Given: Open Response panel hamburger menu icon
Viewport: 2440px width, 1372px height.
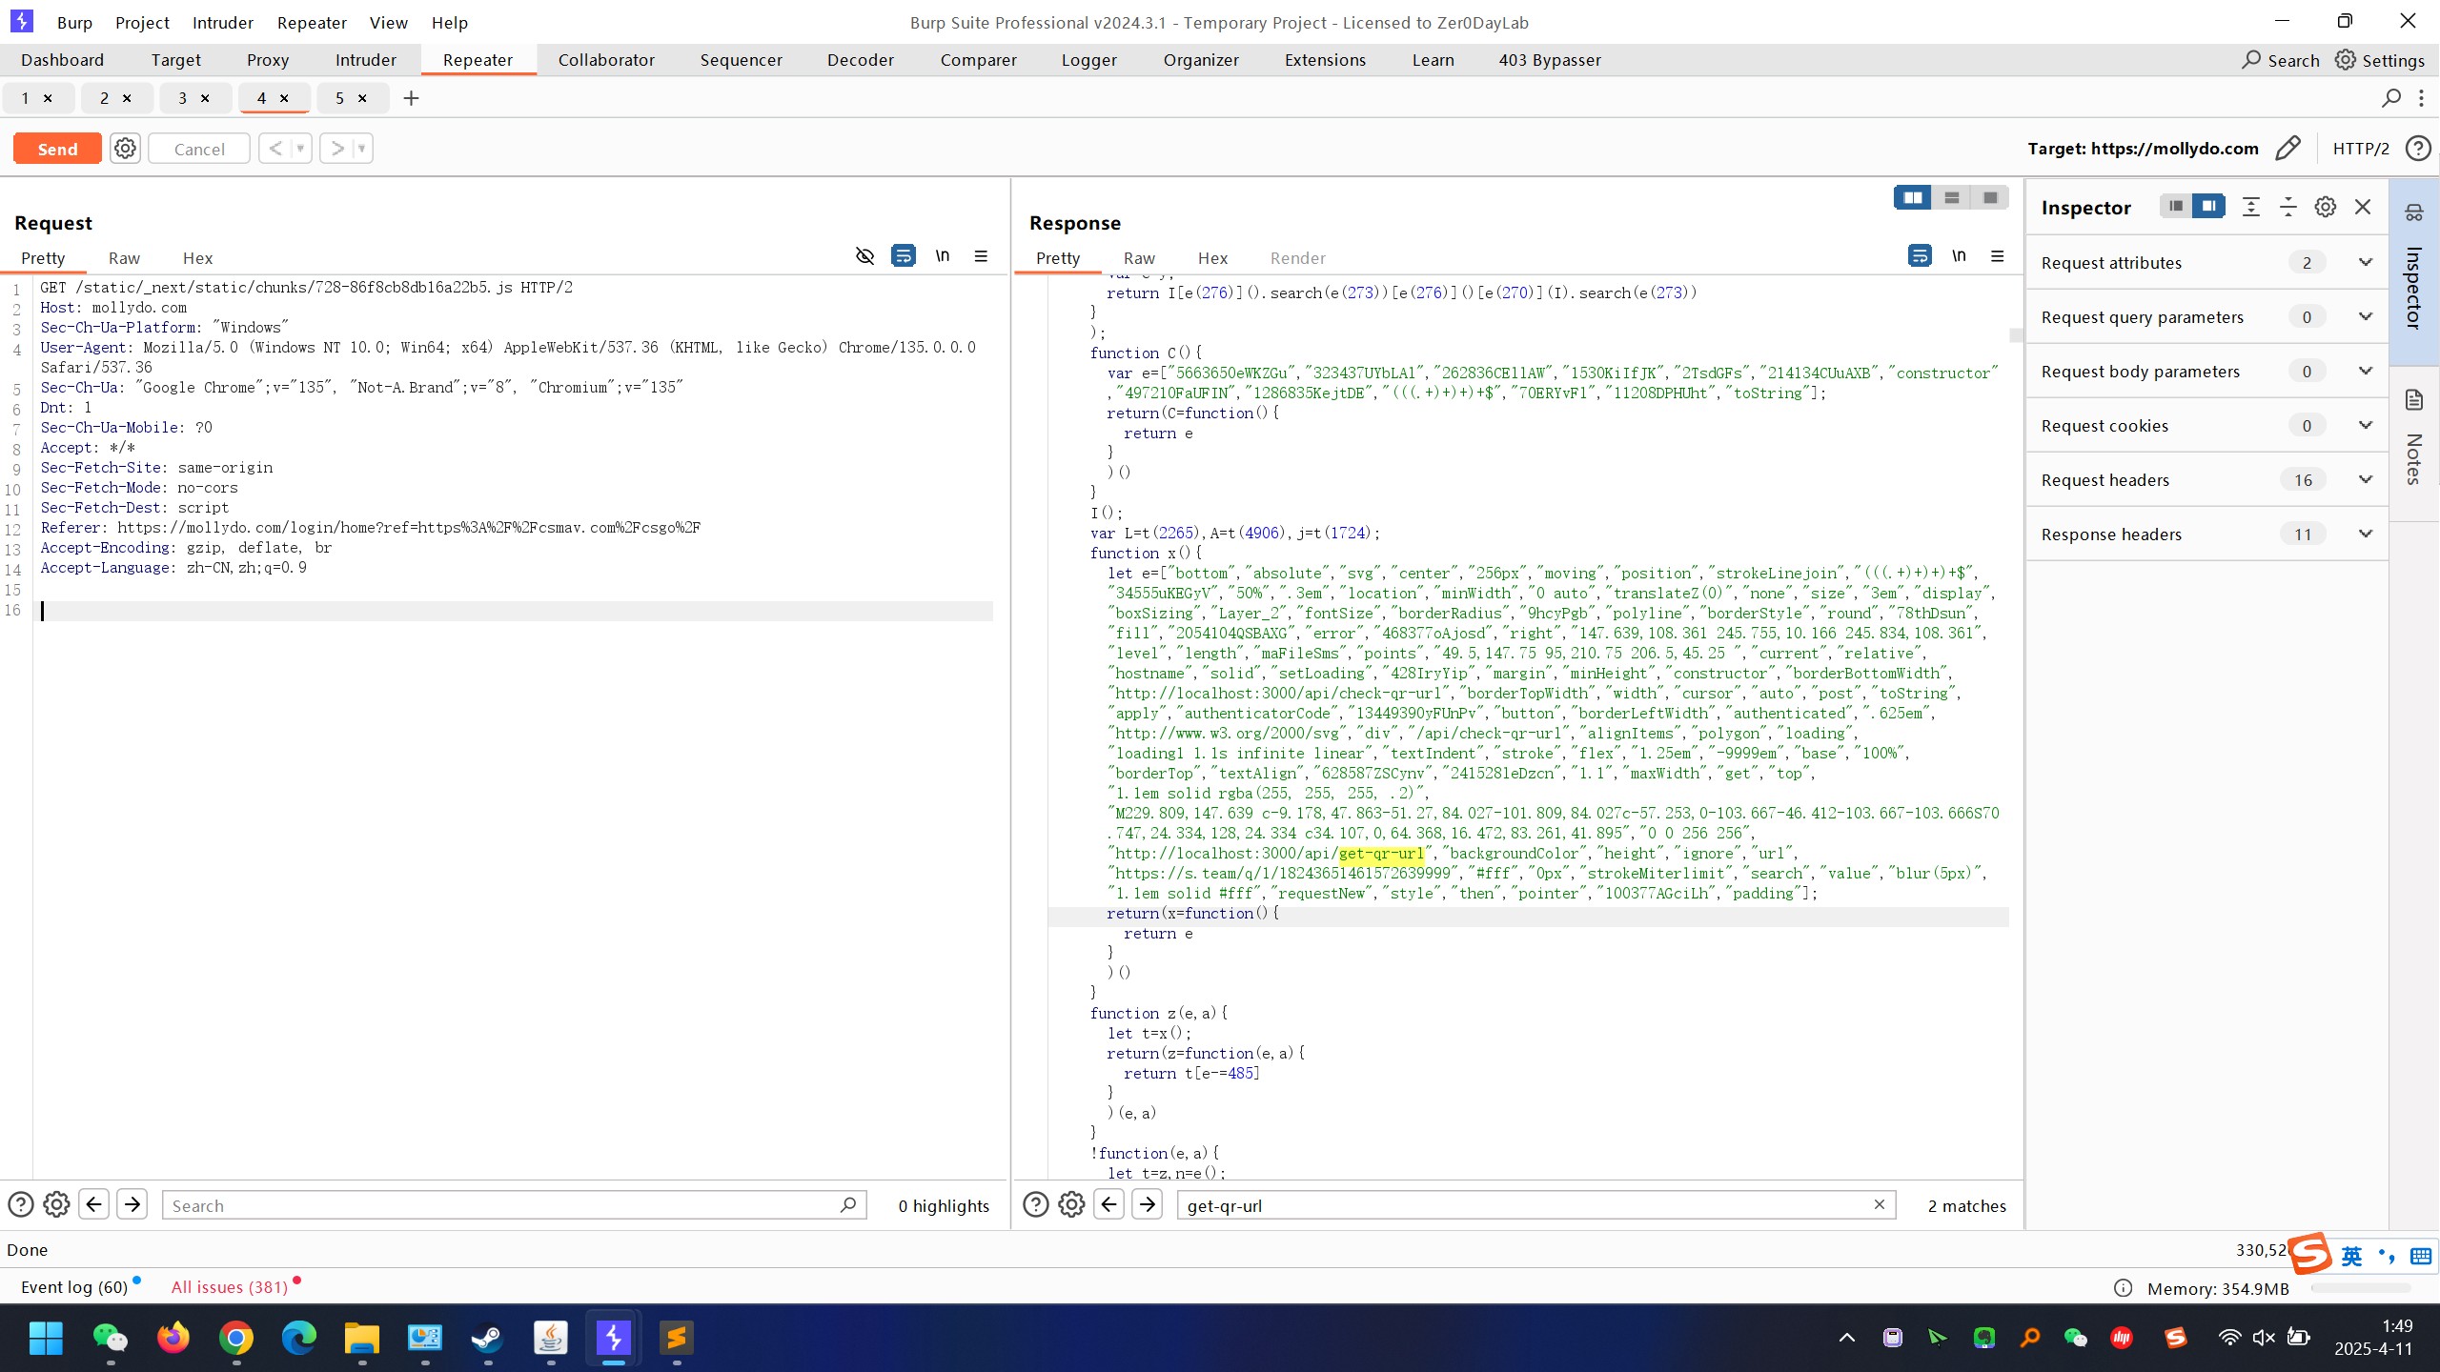Looking at the screenshot, I should (x=1998, y=255).
